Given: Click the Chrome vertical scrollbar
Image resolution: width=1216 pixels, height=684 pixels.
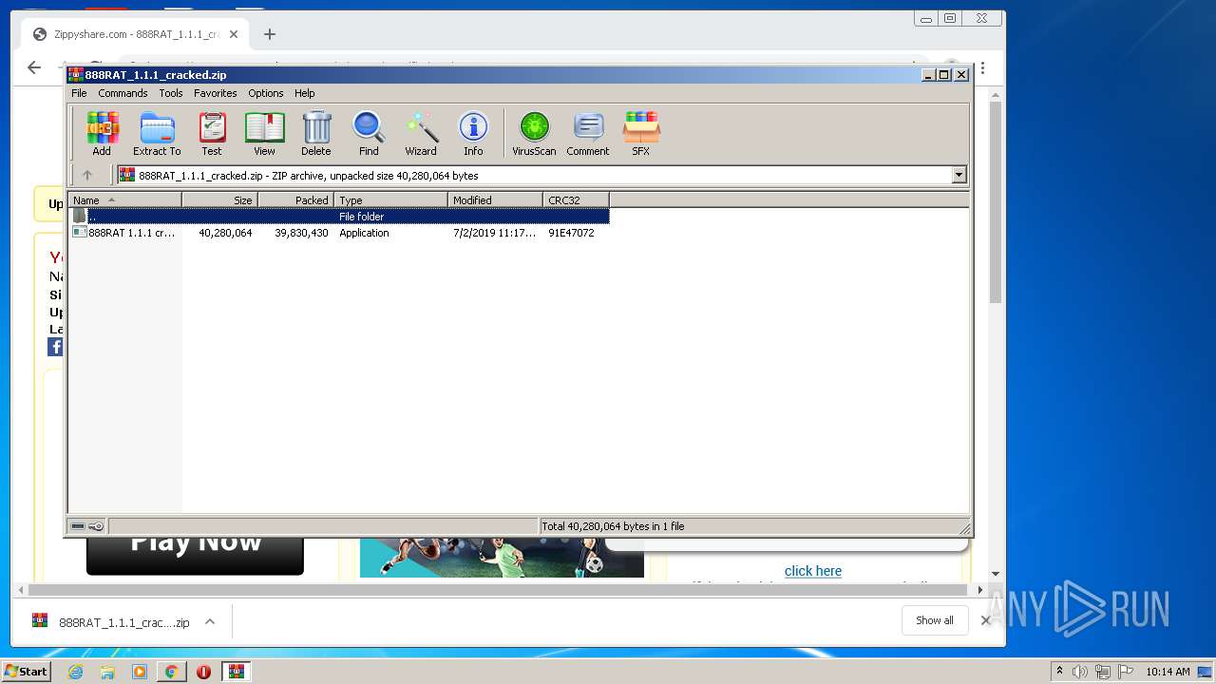Looking at the screenshot, I should click(996, 203).
